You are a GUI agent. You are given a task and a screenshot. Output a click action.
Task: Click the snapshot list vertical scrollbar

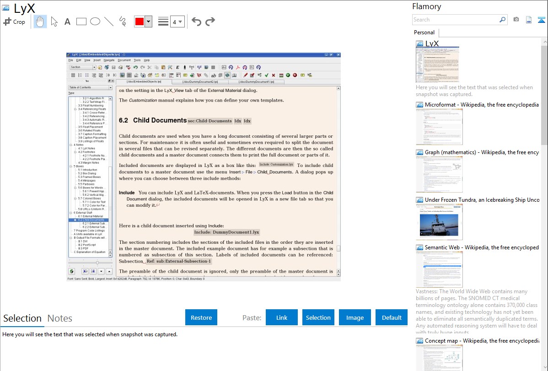click(x=544, y=94)
